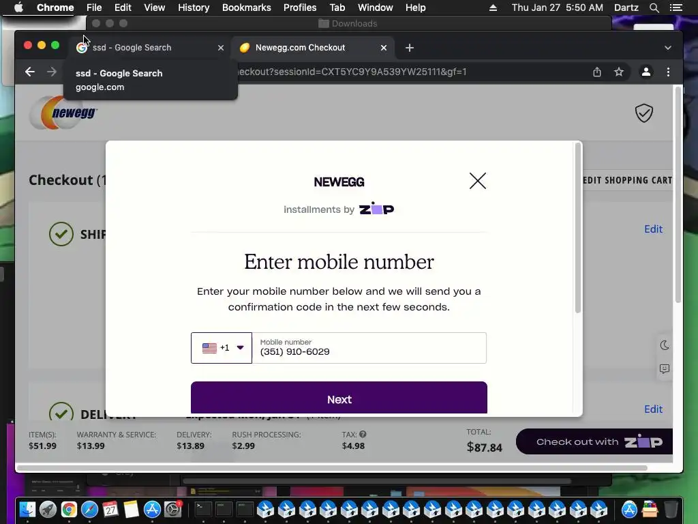Image resolution: width=698 pixels, height=524 pixels.
Task: Click the browser forward arrow
Action: [52, 72]
